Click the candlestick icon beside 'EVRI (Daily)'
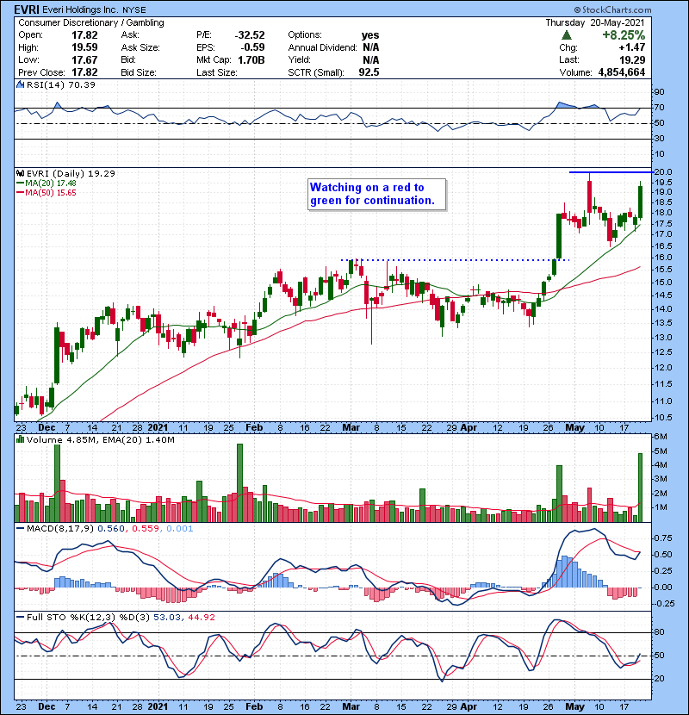 [x=20, y=173]
